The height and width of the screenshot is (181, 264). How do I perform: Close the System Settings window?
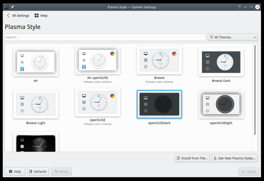coord(257,7)
